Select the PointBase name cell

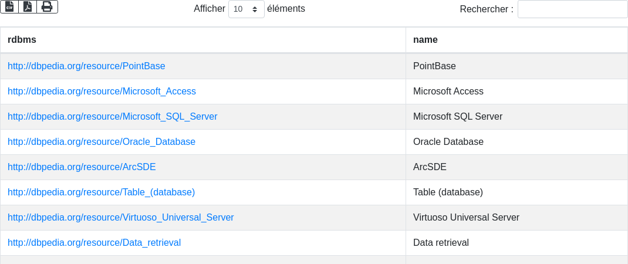434,66
